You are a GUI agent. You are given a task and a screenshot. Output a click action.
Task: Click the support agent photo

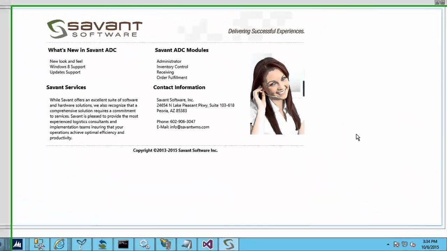277,94
